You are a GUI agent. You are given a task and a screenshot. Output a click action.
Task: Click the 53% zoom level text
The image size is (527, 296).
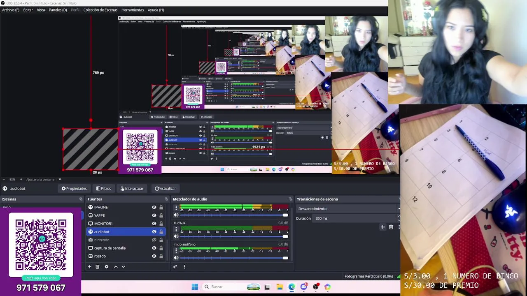[x=12, y=179]
